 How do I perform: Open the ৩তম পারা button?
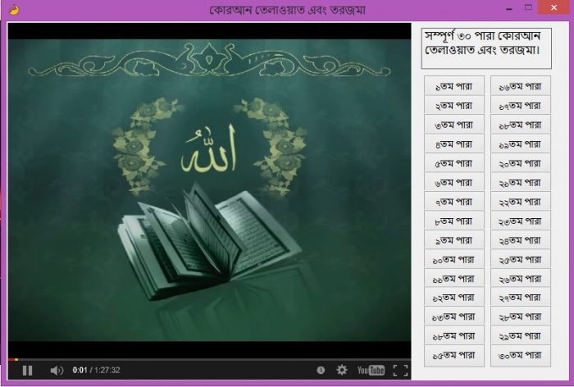pyautogui.click(x=454, y=125)
